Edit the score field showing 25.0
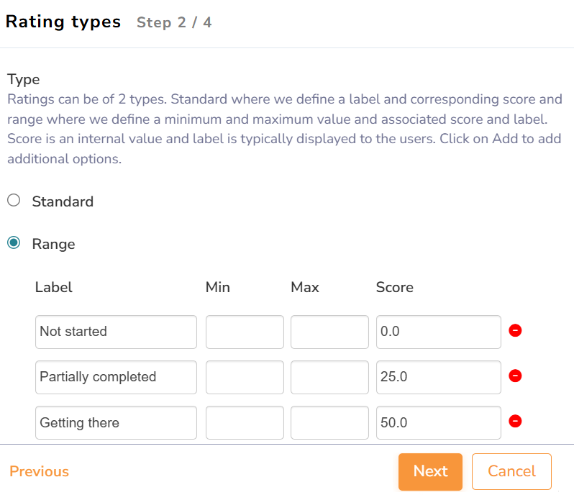 [438, 377]
